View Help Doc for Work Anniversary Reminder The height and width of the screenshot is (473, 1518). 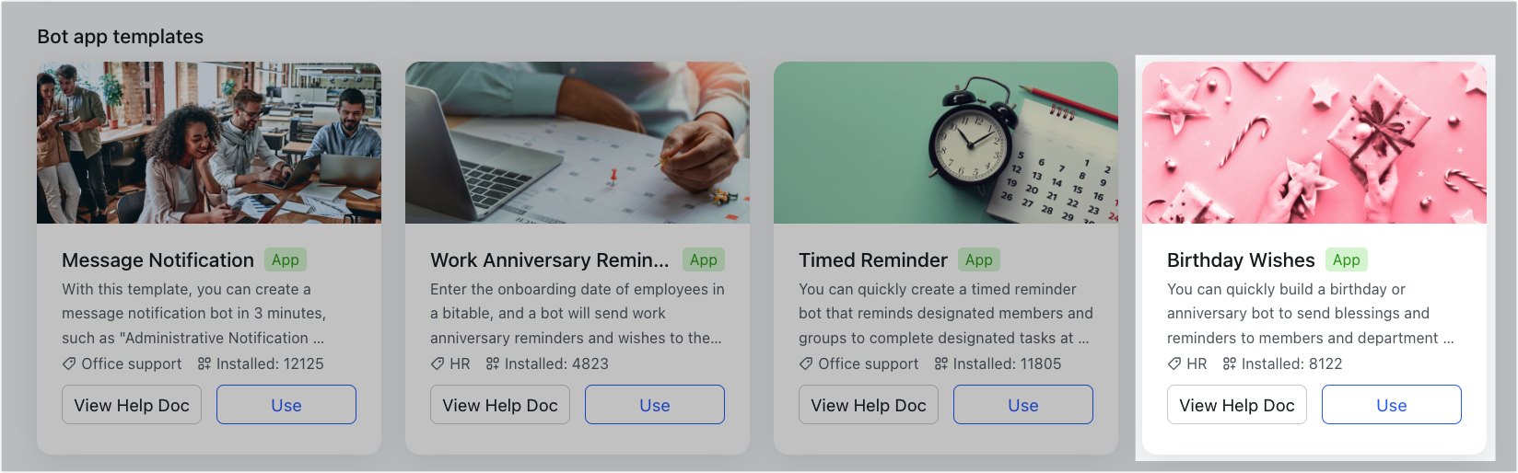(x=500, y=405)
